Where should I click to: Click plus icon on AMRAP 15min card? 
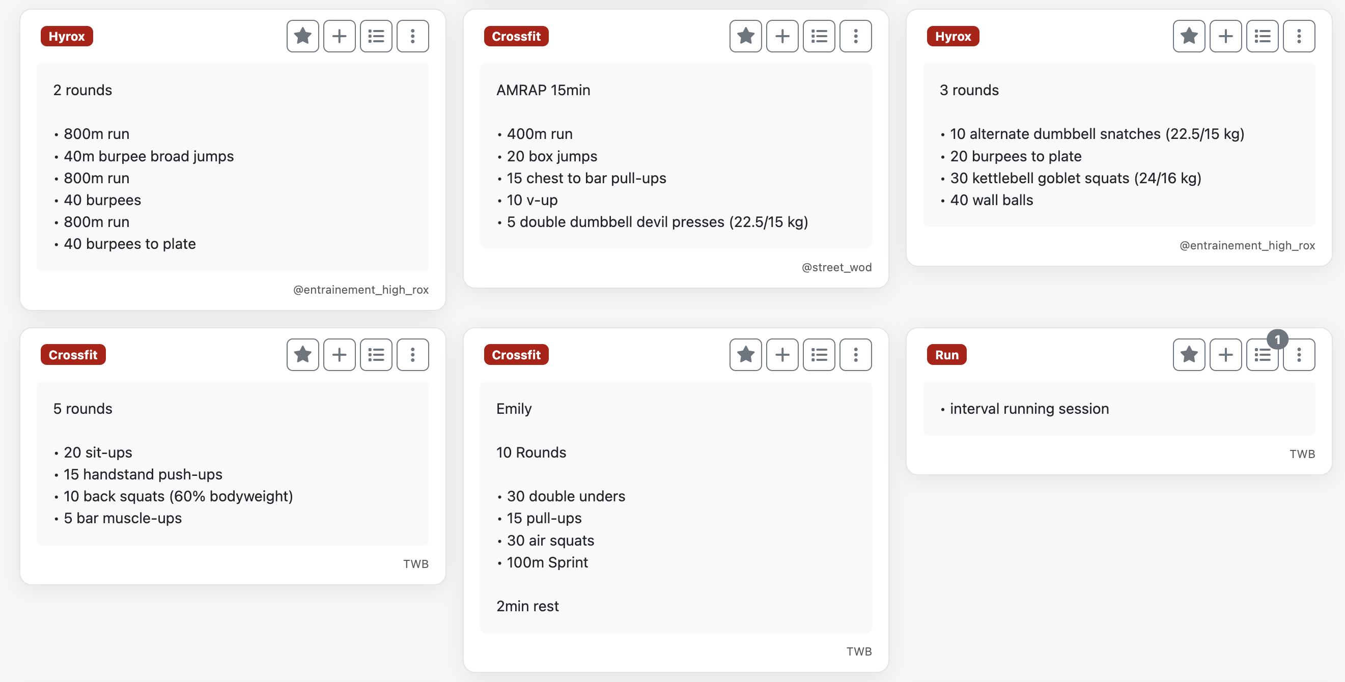[782, 37]
